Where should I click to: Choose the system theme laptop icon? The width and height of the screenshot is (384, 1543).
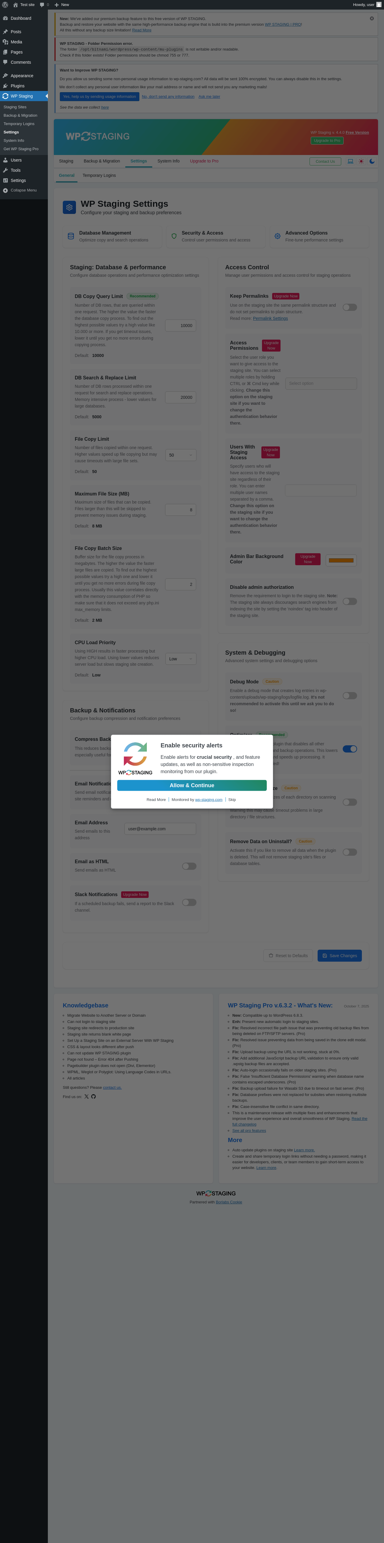351,161
